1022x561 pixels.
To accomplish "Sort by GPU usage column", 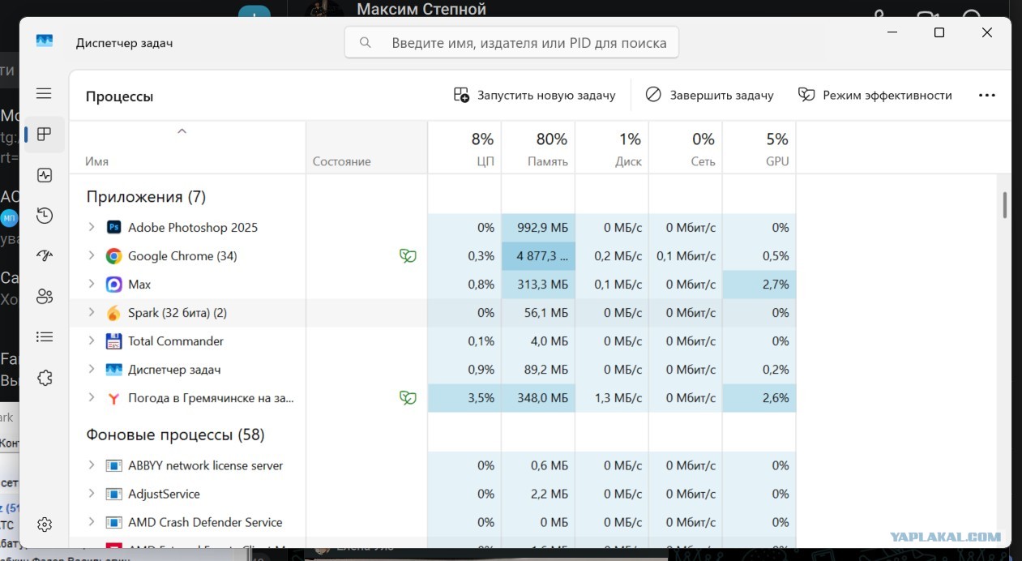I will (x=759, y=148).
